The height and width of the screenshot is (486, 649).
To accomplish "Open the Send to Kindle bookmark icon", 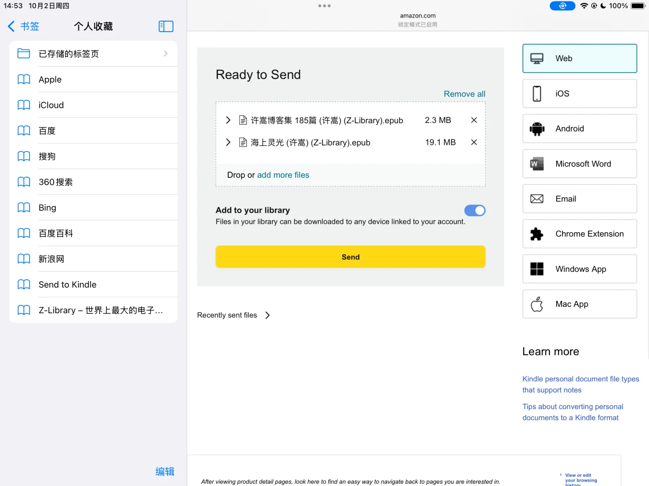I will coord(23,284).
